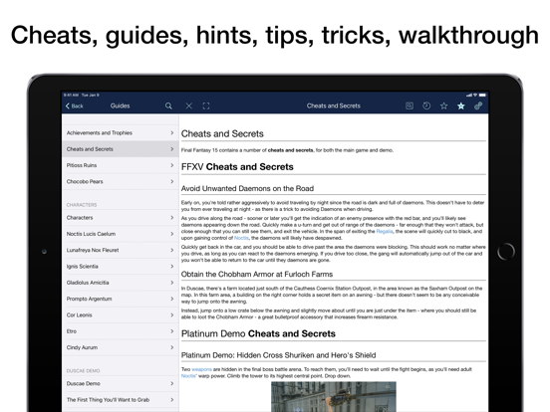This screenshot has width=550, height=412.
Task: Click the 'Cheats and Secrets' navigation bar title
Action: [333, 105]
